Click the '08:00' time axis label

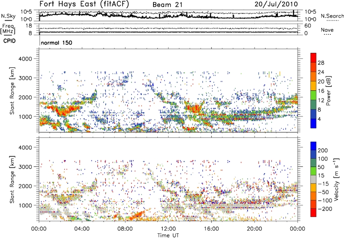pyautogui.click(x=125, y=229)
